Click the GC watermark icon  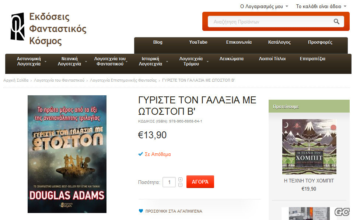pos(342,212)
